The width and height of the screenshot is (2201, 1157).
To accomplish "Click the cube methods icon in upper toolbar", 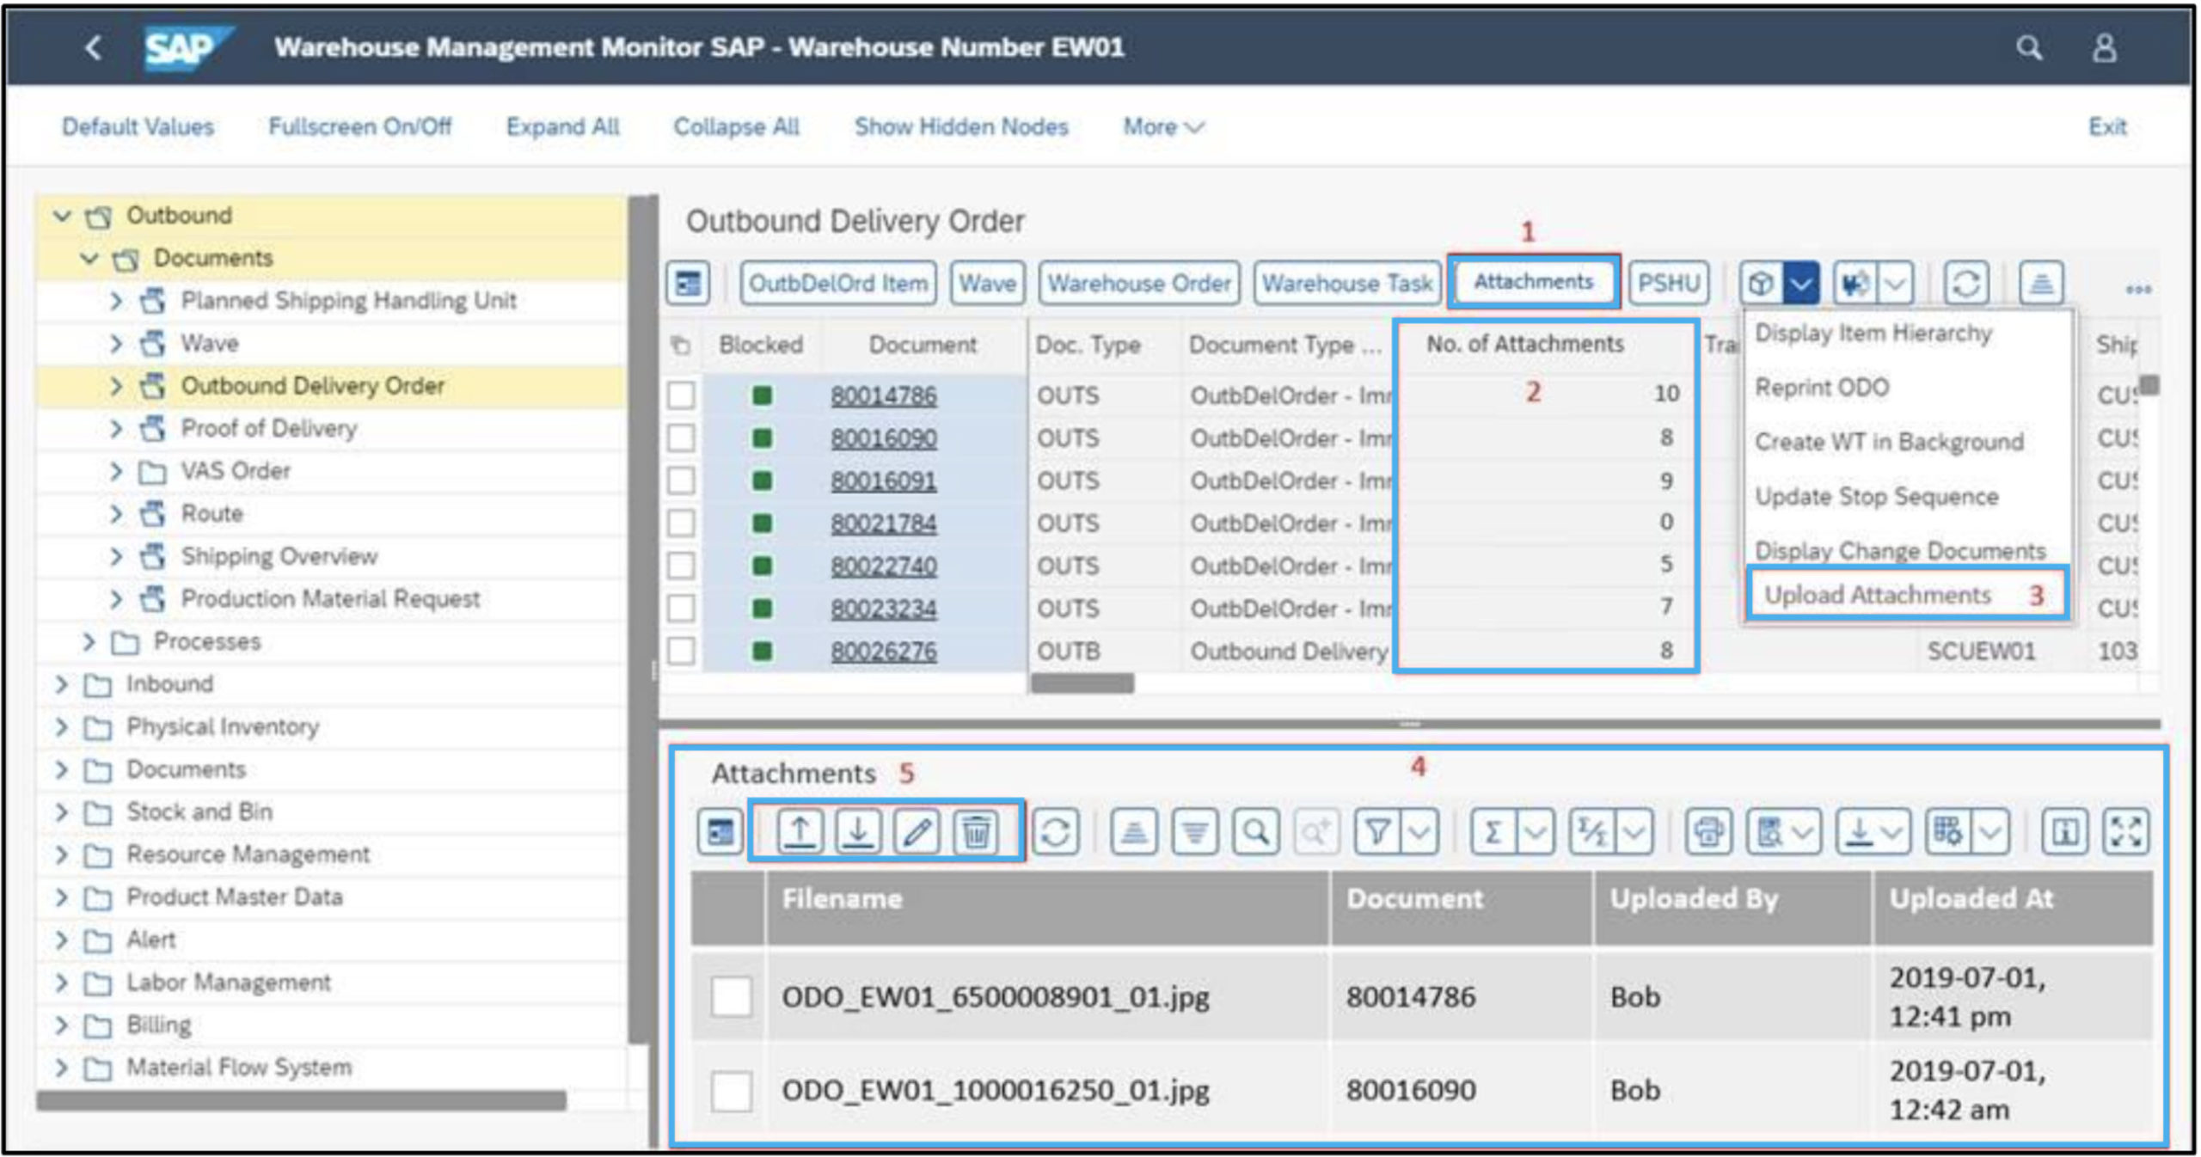I will pos(1761,283).
